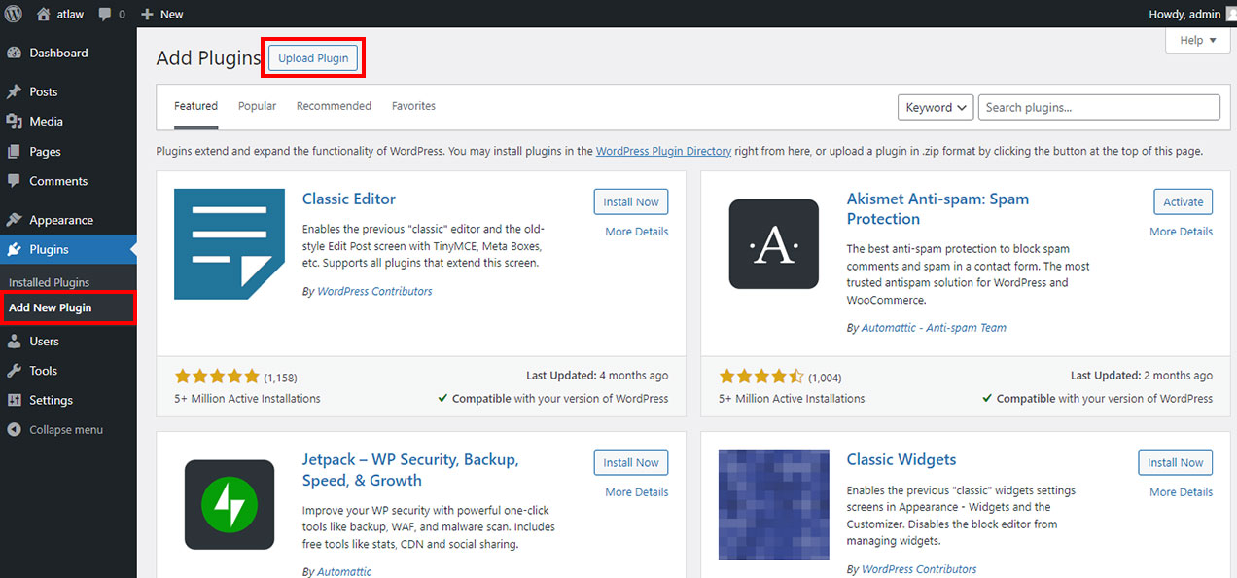
Task: Open the Media library menu
Action: [x=46, y=122]
